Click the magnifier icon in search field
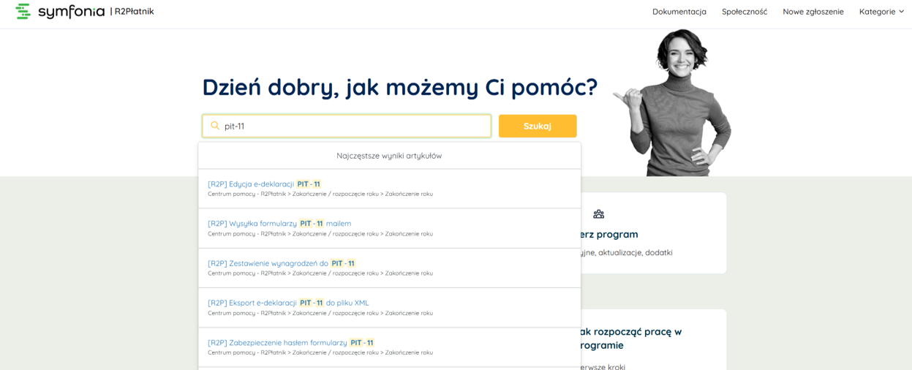This screenshot has width=912, height=370. click(215, 126)
